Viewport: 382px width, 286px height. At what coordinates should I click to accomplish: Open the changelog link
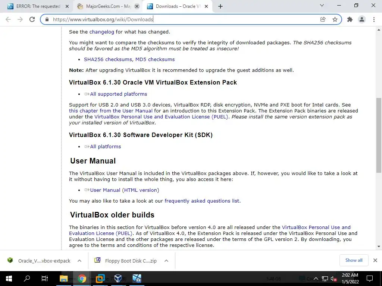(x=101, y=32)
